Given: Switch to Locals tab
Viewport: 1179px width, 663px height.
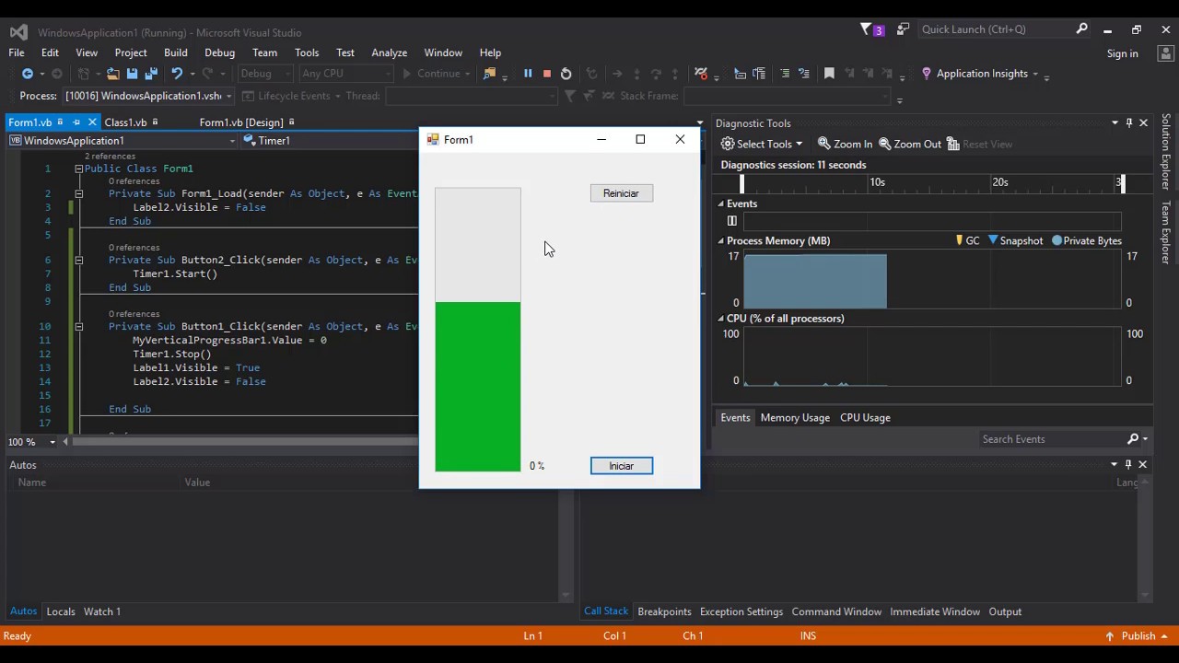Looking at the screenshot, I should [61, 611].
